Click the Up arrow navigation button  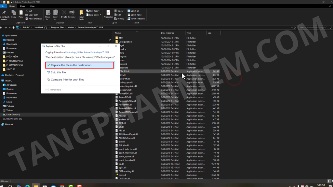[13, 28]
